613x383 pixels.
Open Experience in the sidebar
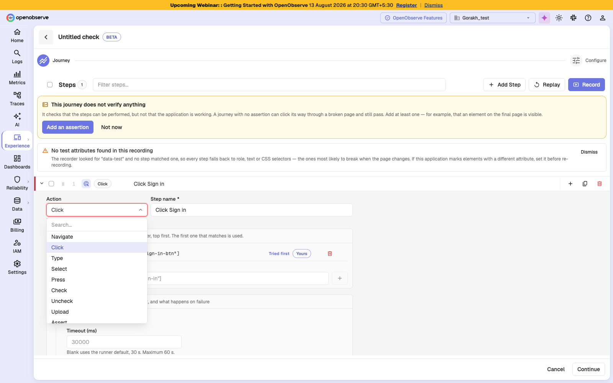click(x=17, y=141)
